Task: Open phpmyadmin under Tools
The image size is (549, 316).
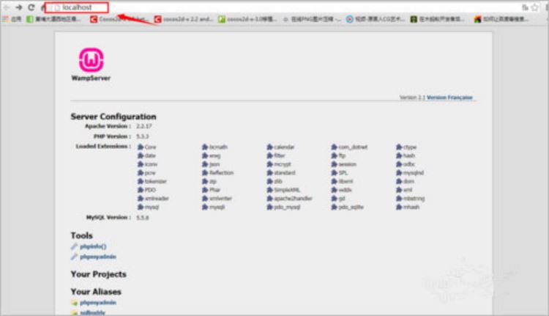Action: (x=98, y=257)
